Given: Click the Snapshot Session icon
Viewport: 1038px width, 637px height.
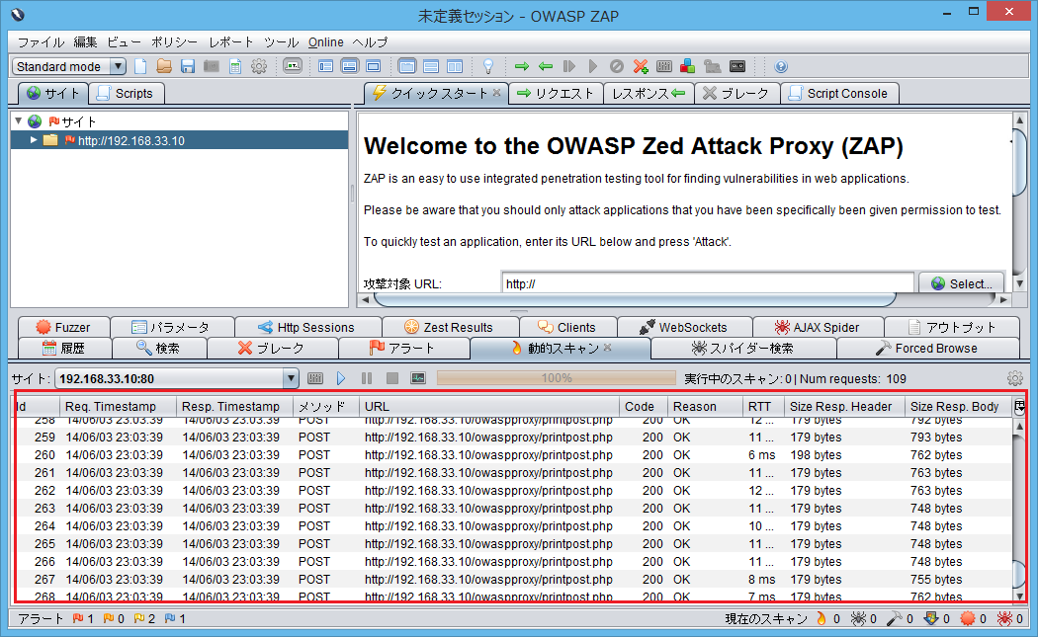Looking at the screenshot, I should point(212,66).
